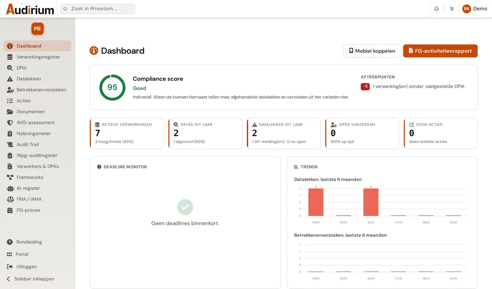The width and height of the screenshot is (492, 289).
Task: Click the AI-register robot icon
Action: (x=10, y=189)
